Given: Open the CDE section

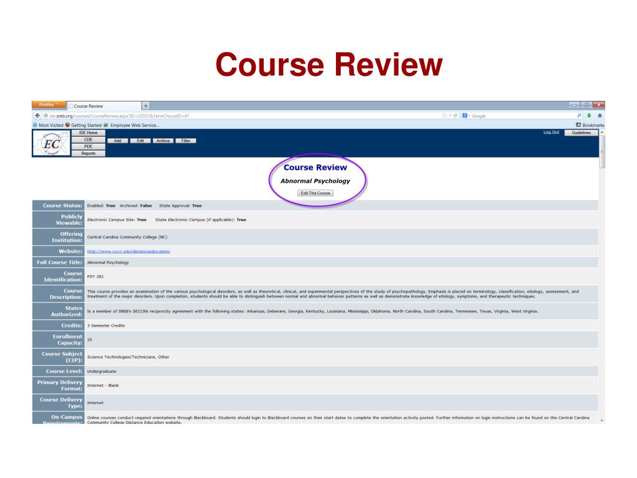Looking at the screenshot, I should 88,140.
